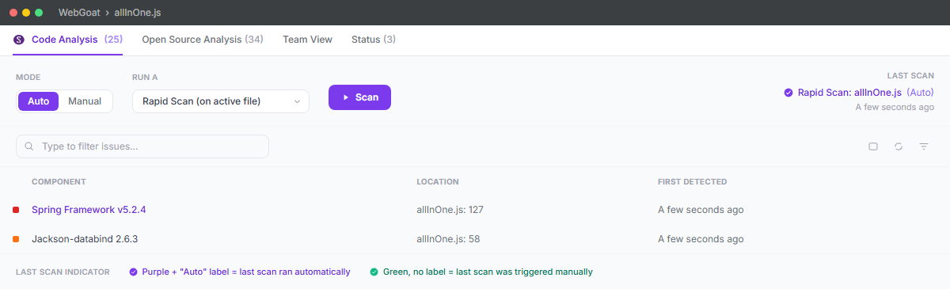The width and height of the screenshot is (950, 289).
Task: Click the filter issues search field
Action: [x=142, y=146]
